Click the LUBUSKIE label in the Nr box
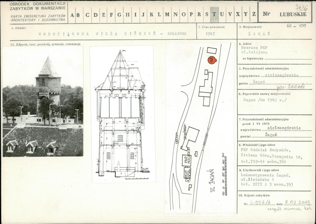The width and height of the screenshot is (316, 224). pyautogui.click(x=293, y=14)
